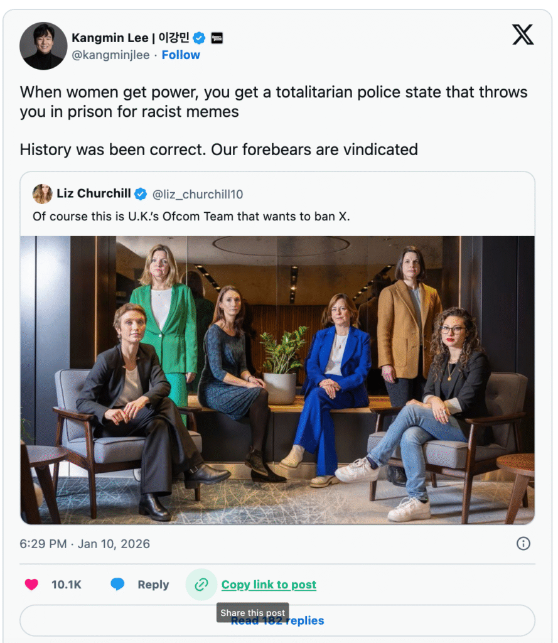
Task: Select Copy link to post
Action: coord(269,585)
